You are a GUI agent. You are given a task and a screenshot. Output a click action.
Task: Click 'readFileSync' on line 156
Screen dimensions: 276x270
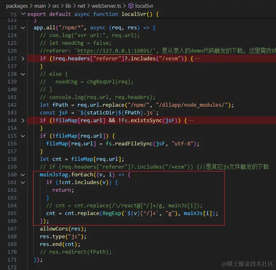pyautogui.click(x=134, y=144)
